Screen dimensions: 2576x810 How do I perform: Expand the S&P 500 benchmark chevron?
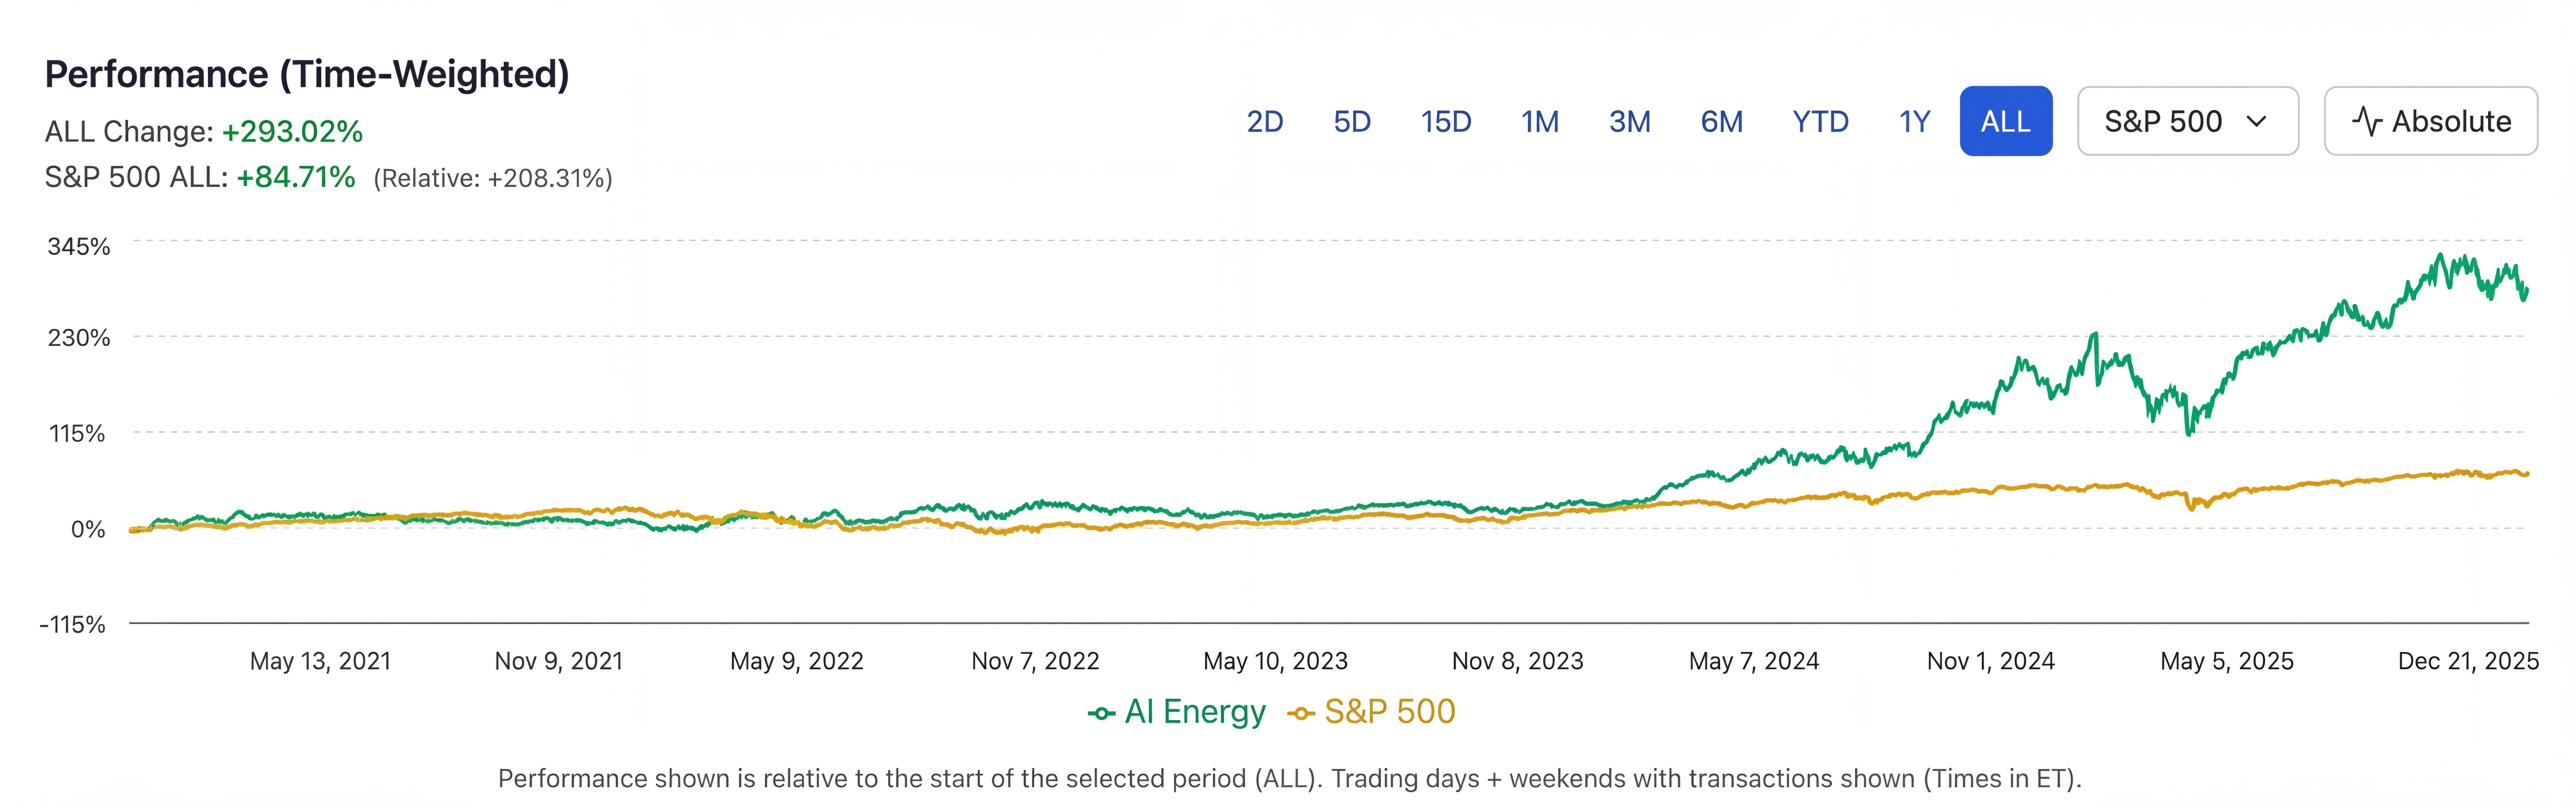pos(2256,121)
